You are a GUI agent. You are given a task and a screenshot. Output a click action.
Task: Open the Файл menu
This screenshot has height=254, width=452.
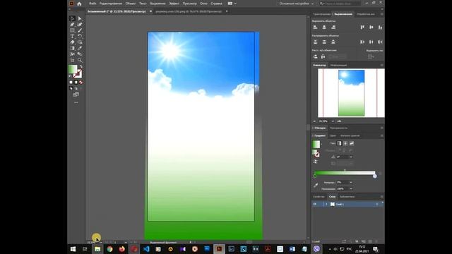93,4
